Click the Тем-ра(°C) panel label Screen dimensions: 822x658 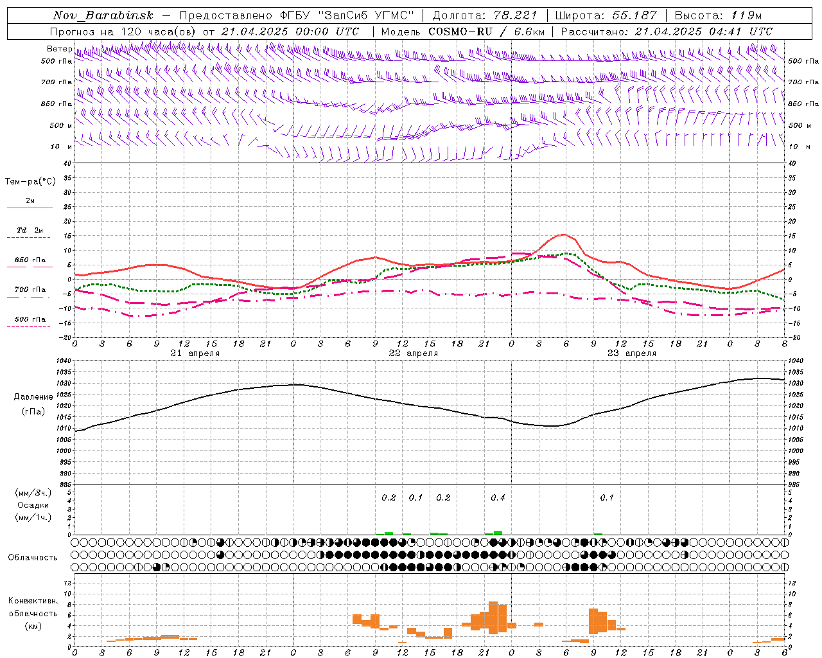[30, 182]
